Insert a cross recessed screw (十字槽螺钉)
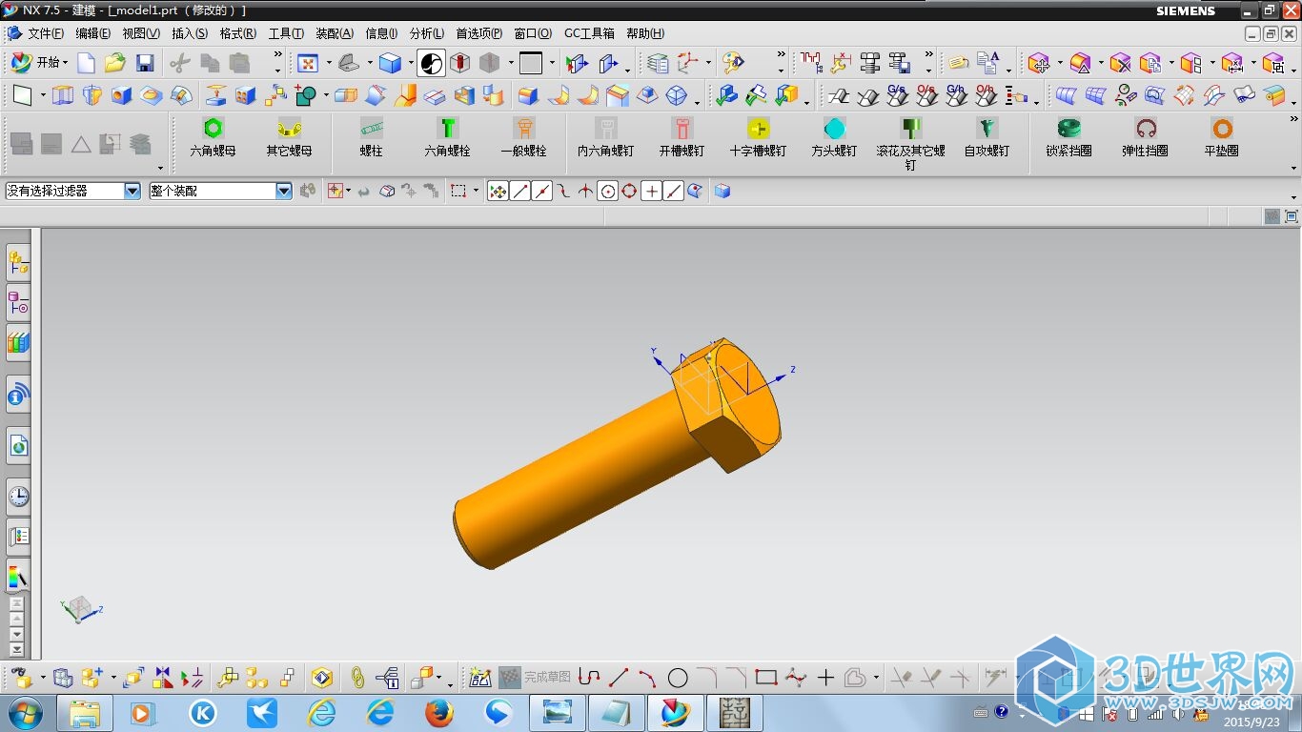The width and height of the screenshot is (1302, 732). [758, 138]
